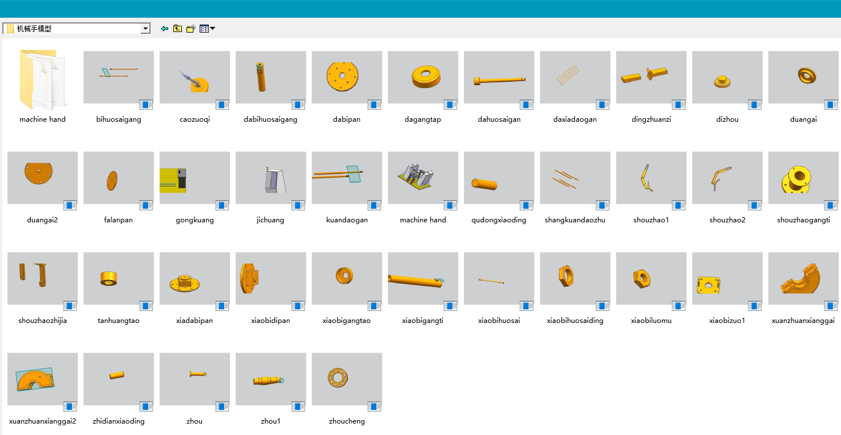Select the xiaobiluomu nut thumbnail
Viewport: 841px width, 435px height.
click(651, 278)
